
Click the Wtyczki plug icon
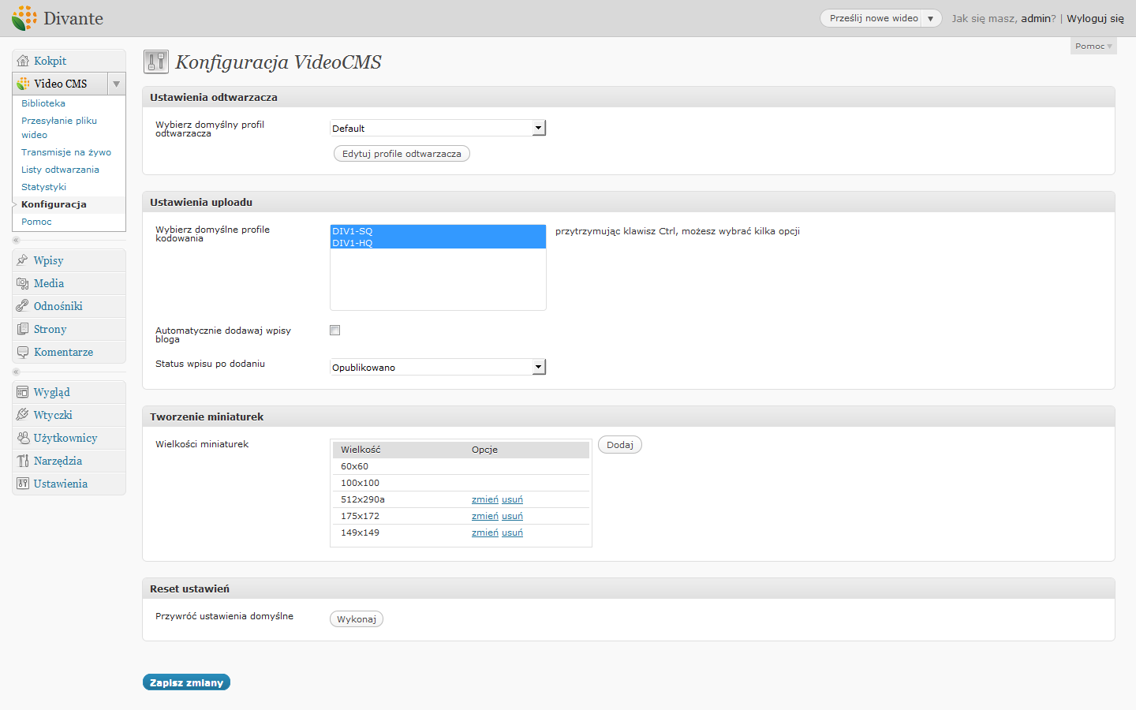click(23, 415)
